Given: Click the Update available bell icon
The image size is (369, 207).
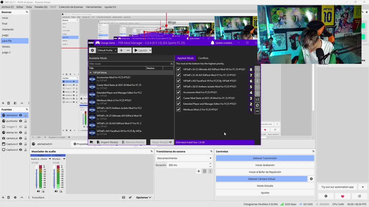Looking at the screenshot, I should [x=212, y=43].
